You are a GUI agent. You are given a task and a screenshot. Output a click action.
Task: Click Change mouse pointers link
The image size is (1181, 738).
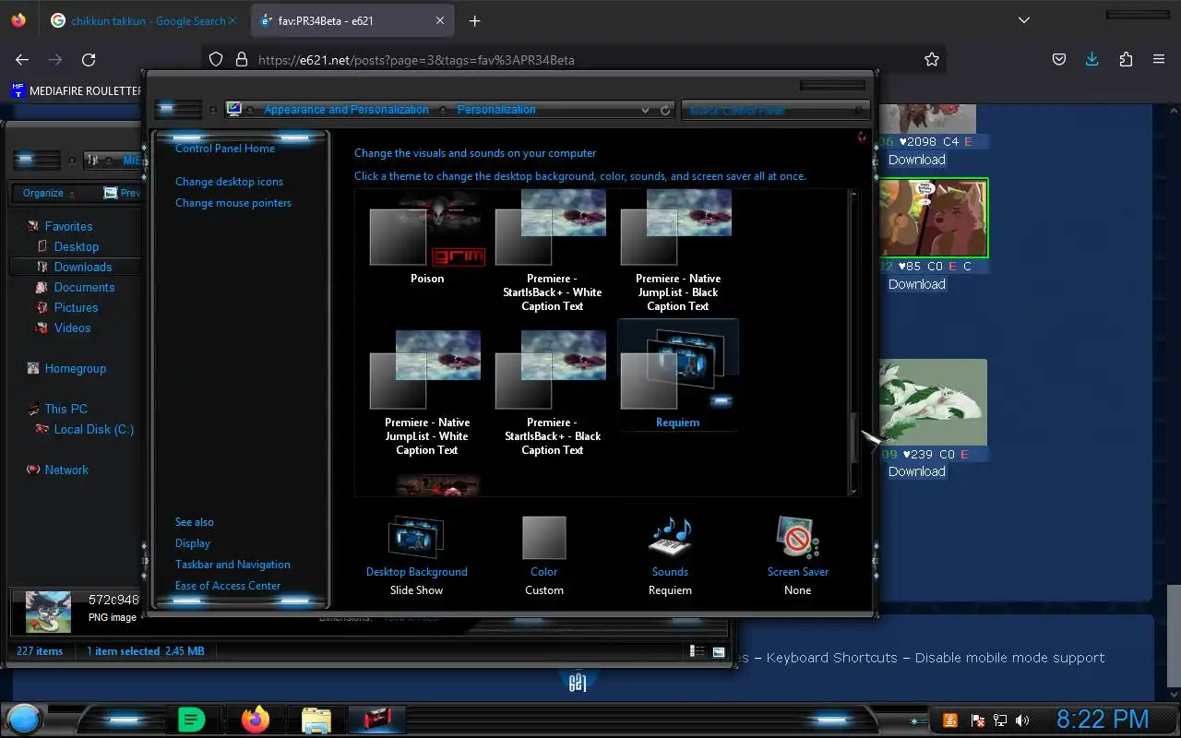pyautogui.click(x=233, y=203)
